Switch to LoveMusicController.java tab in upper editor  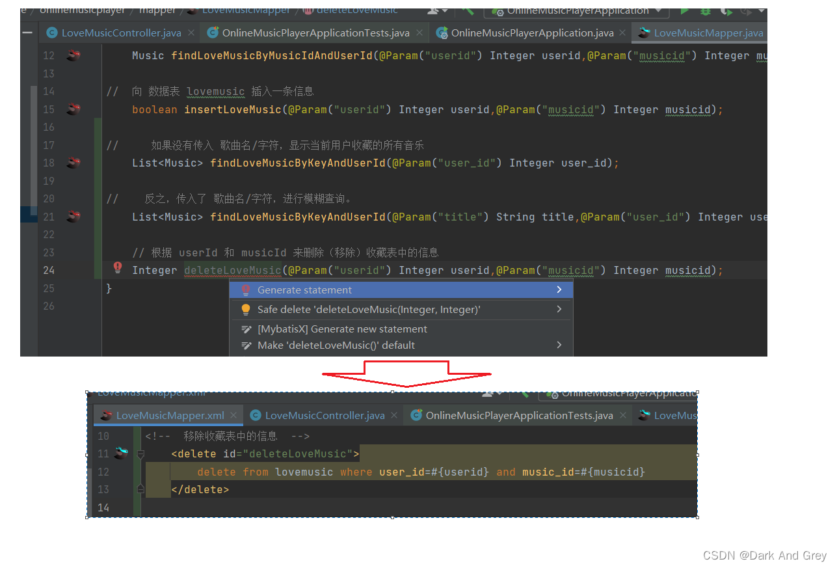click(x=121, y=33)
